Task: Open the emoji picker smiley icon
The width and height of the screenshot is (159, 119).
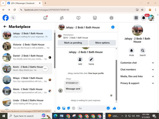Action: [x=108, y=108]
